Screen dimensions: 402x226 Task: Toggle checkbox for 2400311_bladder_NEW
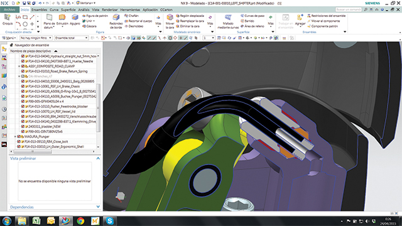(23, 127)
